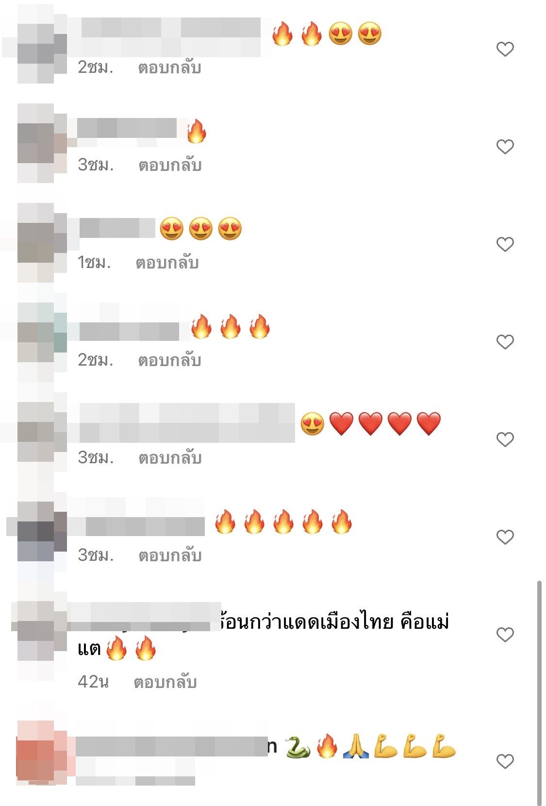Image resolution: width=546 pixels, height=806 pixels.
Task: Reply to the three fire emoji comment
Action: point(169,360)
